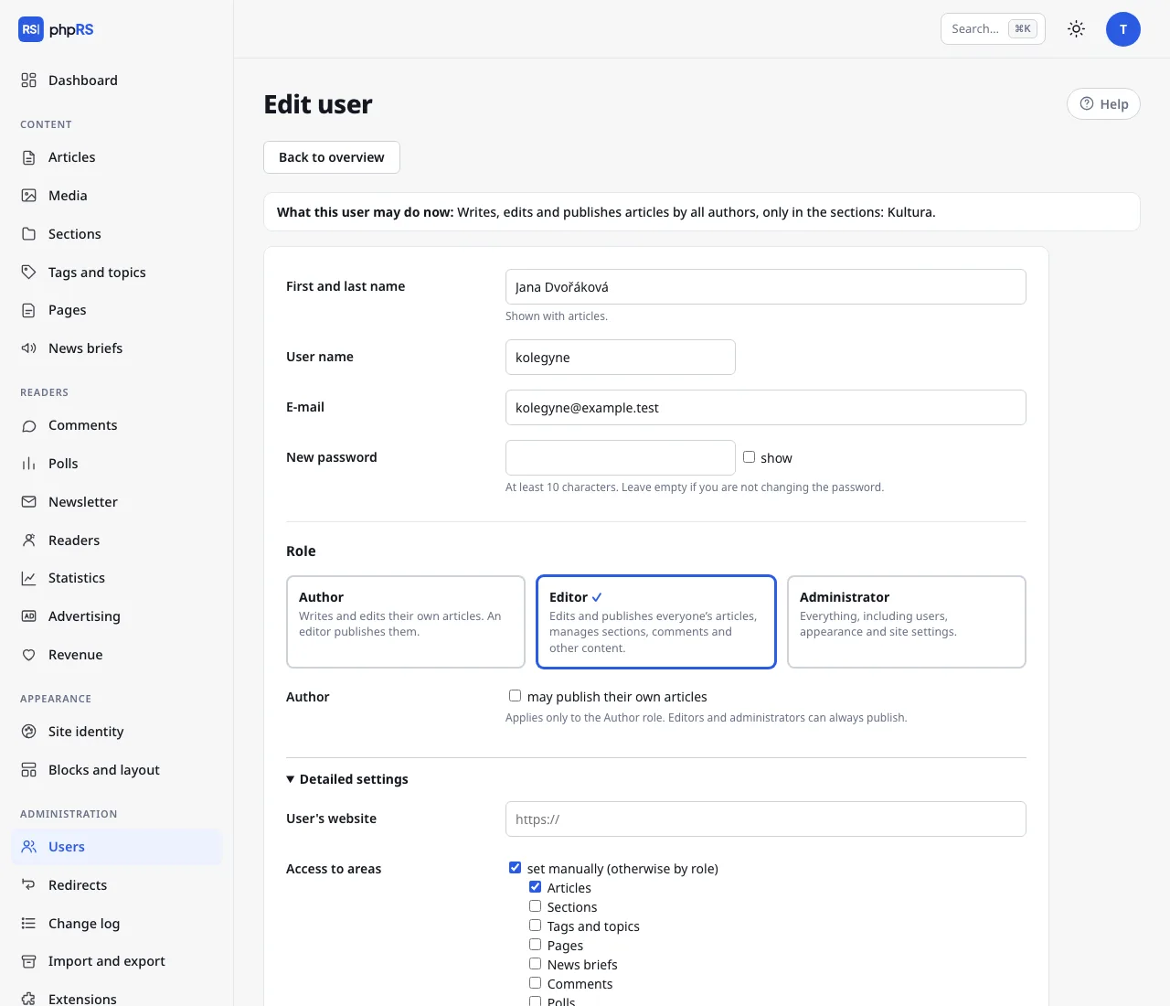Image resolution: width=1170 pixels, height=1006 pixels.
Task: Click the First and last name field
Action: (766, 287)
